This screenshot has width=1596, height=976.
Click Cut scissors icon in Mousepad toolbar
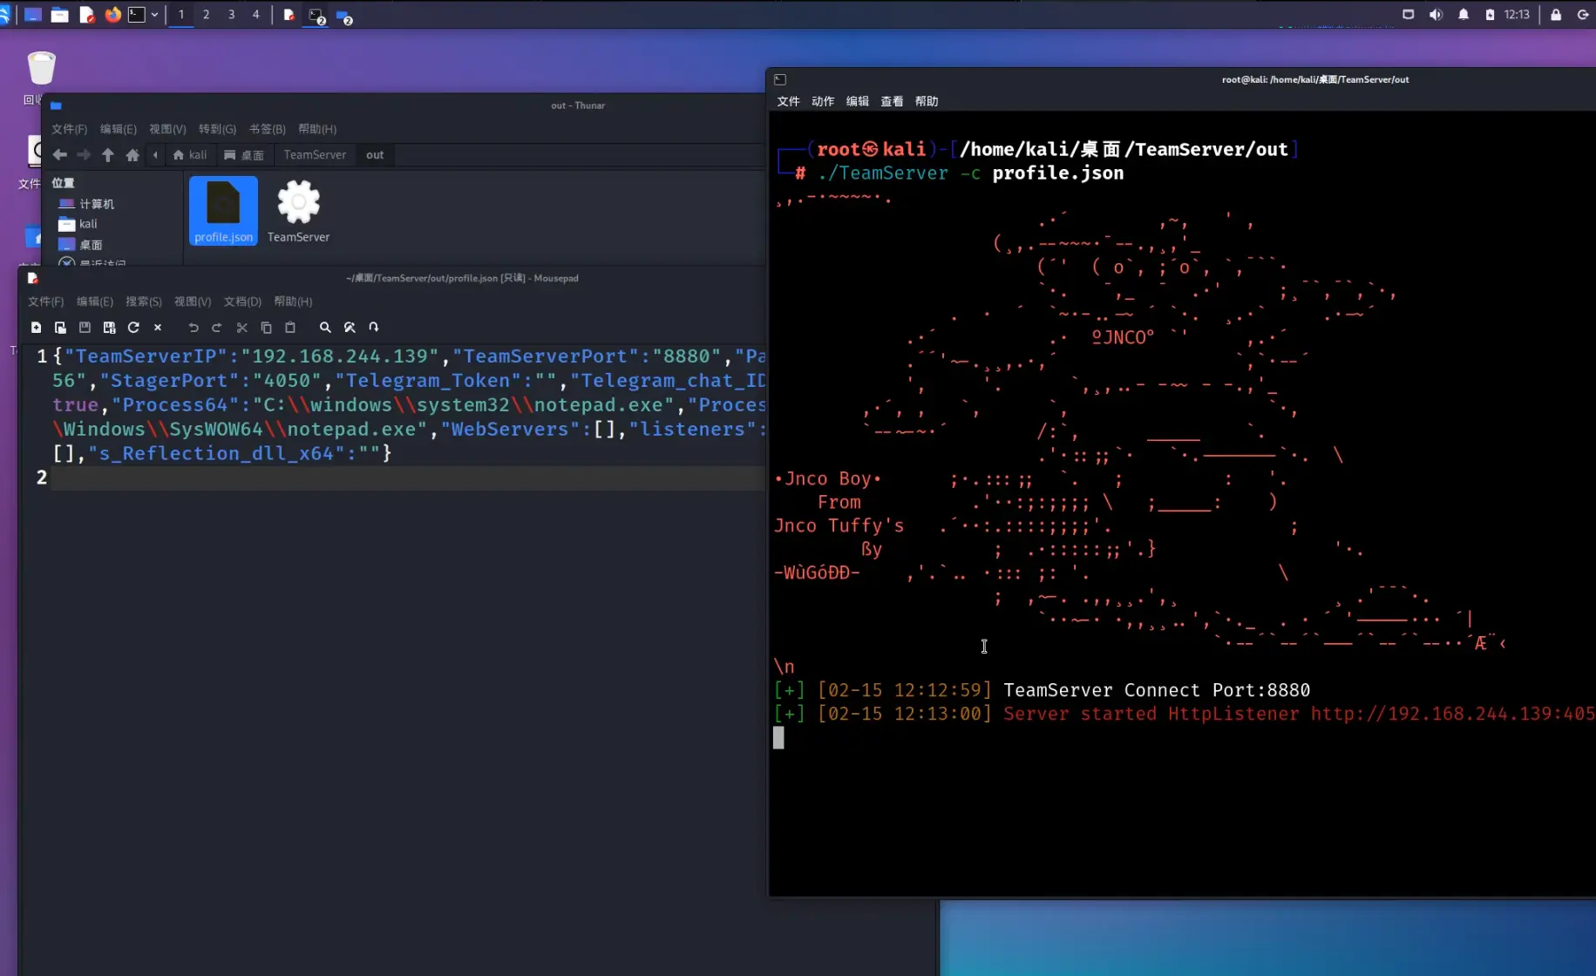[x=242, y=328]
